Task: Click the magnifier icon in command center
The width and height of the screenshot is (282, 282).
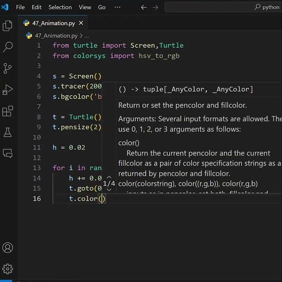Action: [x=257, y=7]
